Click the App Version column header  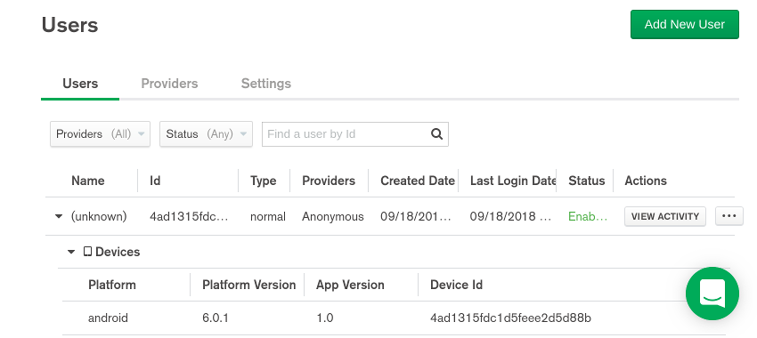tap(350, 285)
